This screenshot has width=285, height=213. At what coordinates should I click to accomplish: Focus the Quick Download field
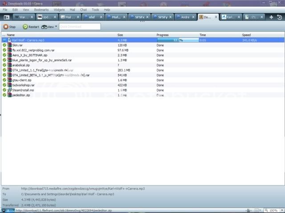click(80, 27)
